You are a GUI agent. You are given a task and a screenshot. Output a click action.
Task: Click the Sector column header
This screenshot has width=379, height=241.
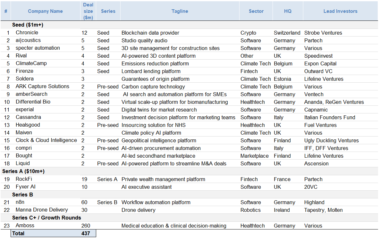(256, 11)
